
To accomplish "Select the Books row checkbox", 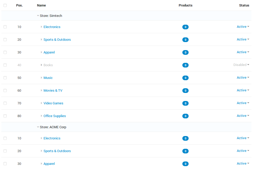I will tap(5, 65).
